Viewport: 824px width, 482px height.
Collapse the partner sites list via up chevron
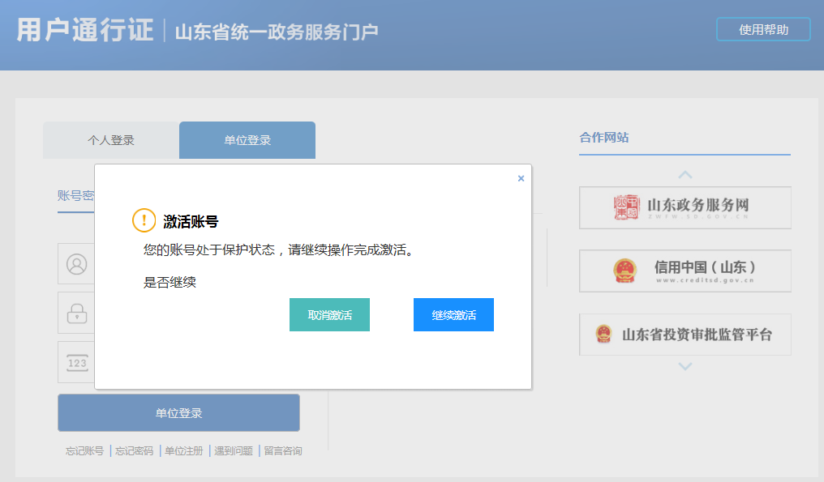[x=685, y=174]
